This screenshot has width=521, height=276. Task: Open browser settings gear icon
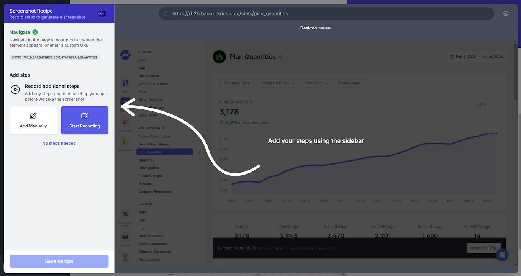coord(506,13)
